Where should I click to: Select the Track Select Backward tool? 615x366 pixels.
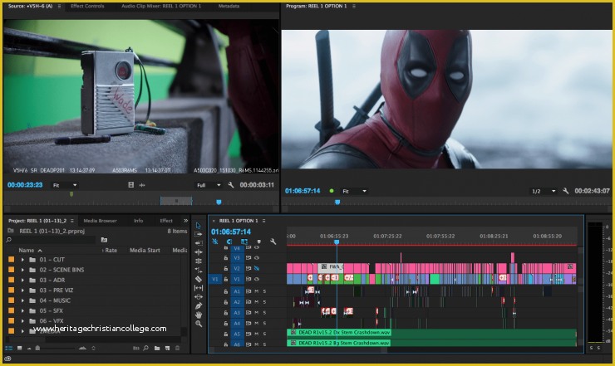(199, 243)
